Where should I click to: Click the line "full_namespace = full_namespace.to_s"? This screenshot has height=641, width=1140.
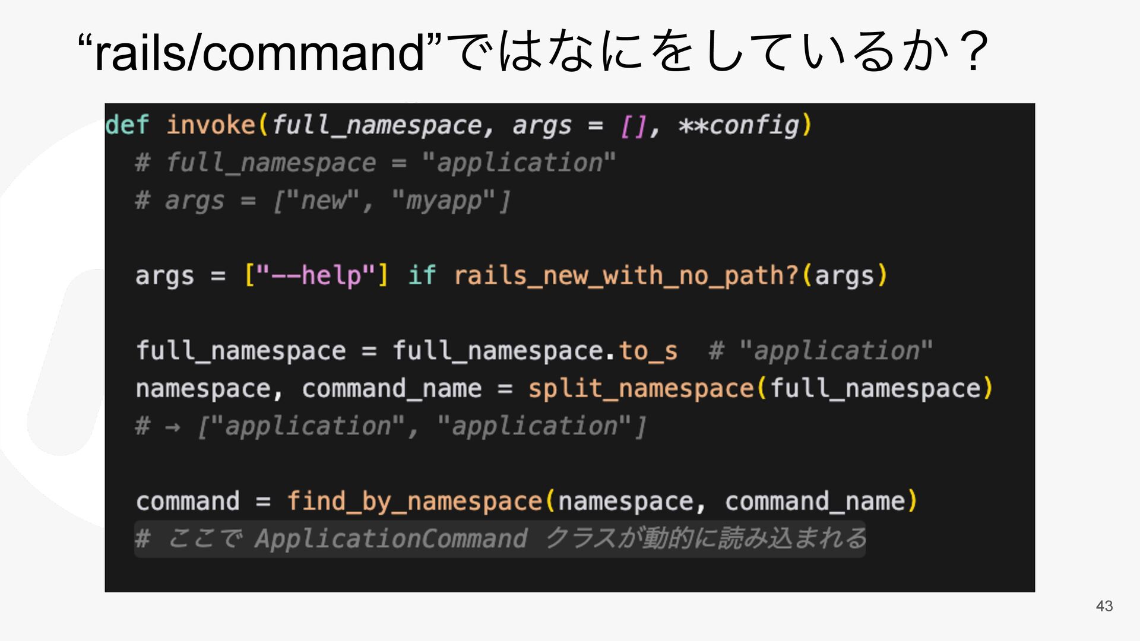(407, 351)
